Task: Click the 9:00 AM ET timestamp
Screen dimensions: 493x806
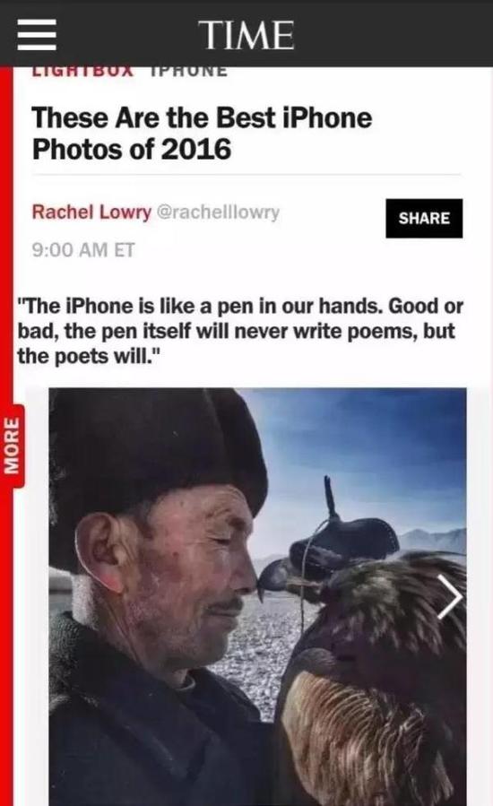Action: point(83,250)
